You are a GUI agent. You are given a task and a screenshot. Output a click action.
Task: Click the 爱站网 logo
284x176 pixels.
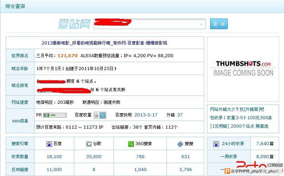74,24
